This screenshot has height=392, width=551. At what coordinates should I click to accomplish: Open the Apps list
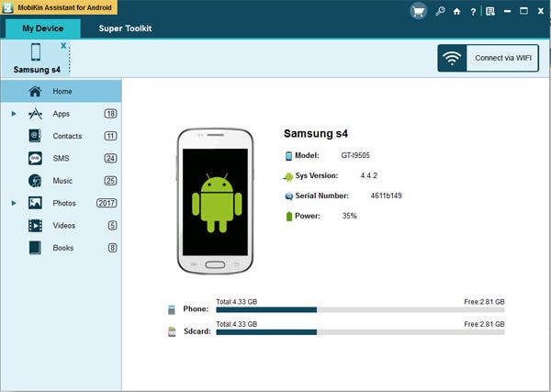(x=61, y=114)
